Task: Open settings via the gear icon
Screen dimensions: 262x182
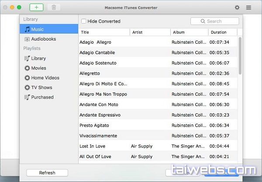Action: pos(237,7)
